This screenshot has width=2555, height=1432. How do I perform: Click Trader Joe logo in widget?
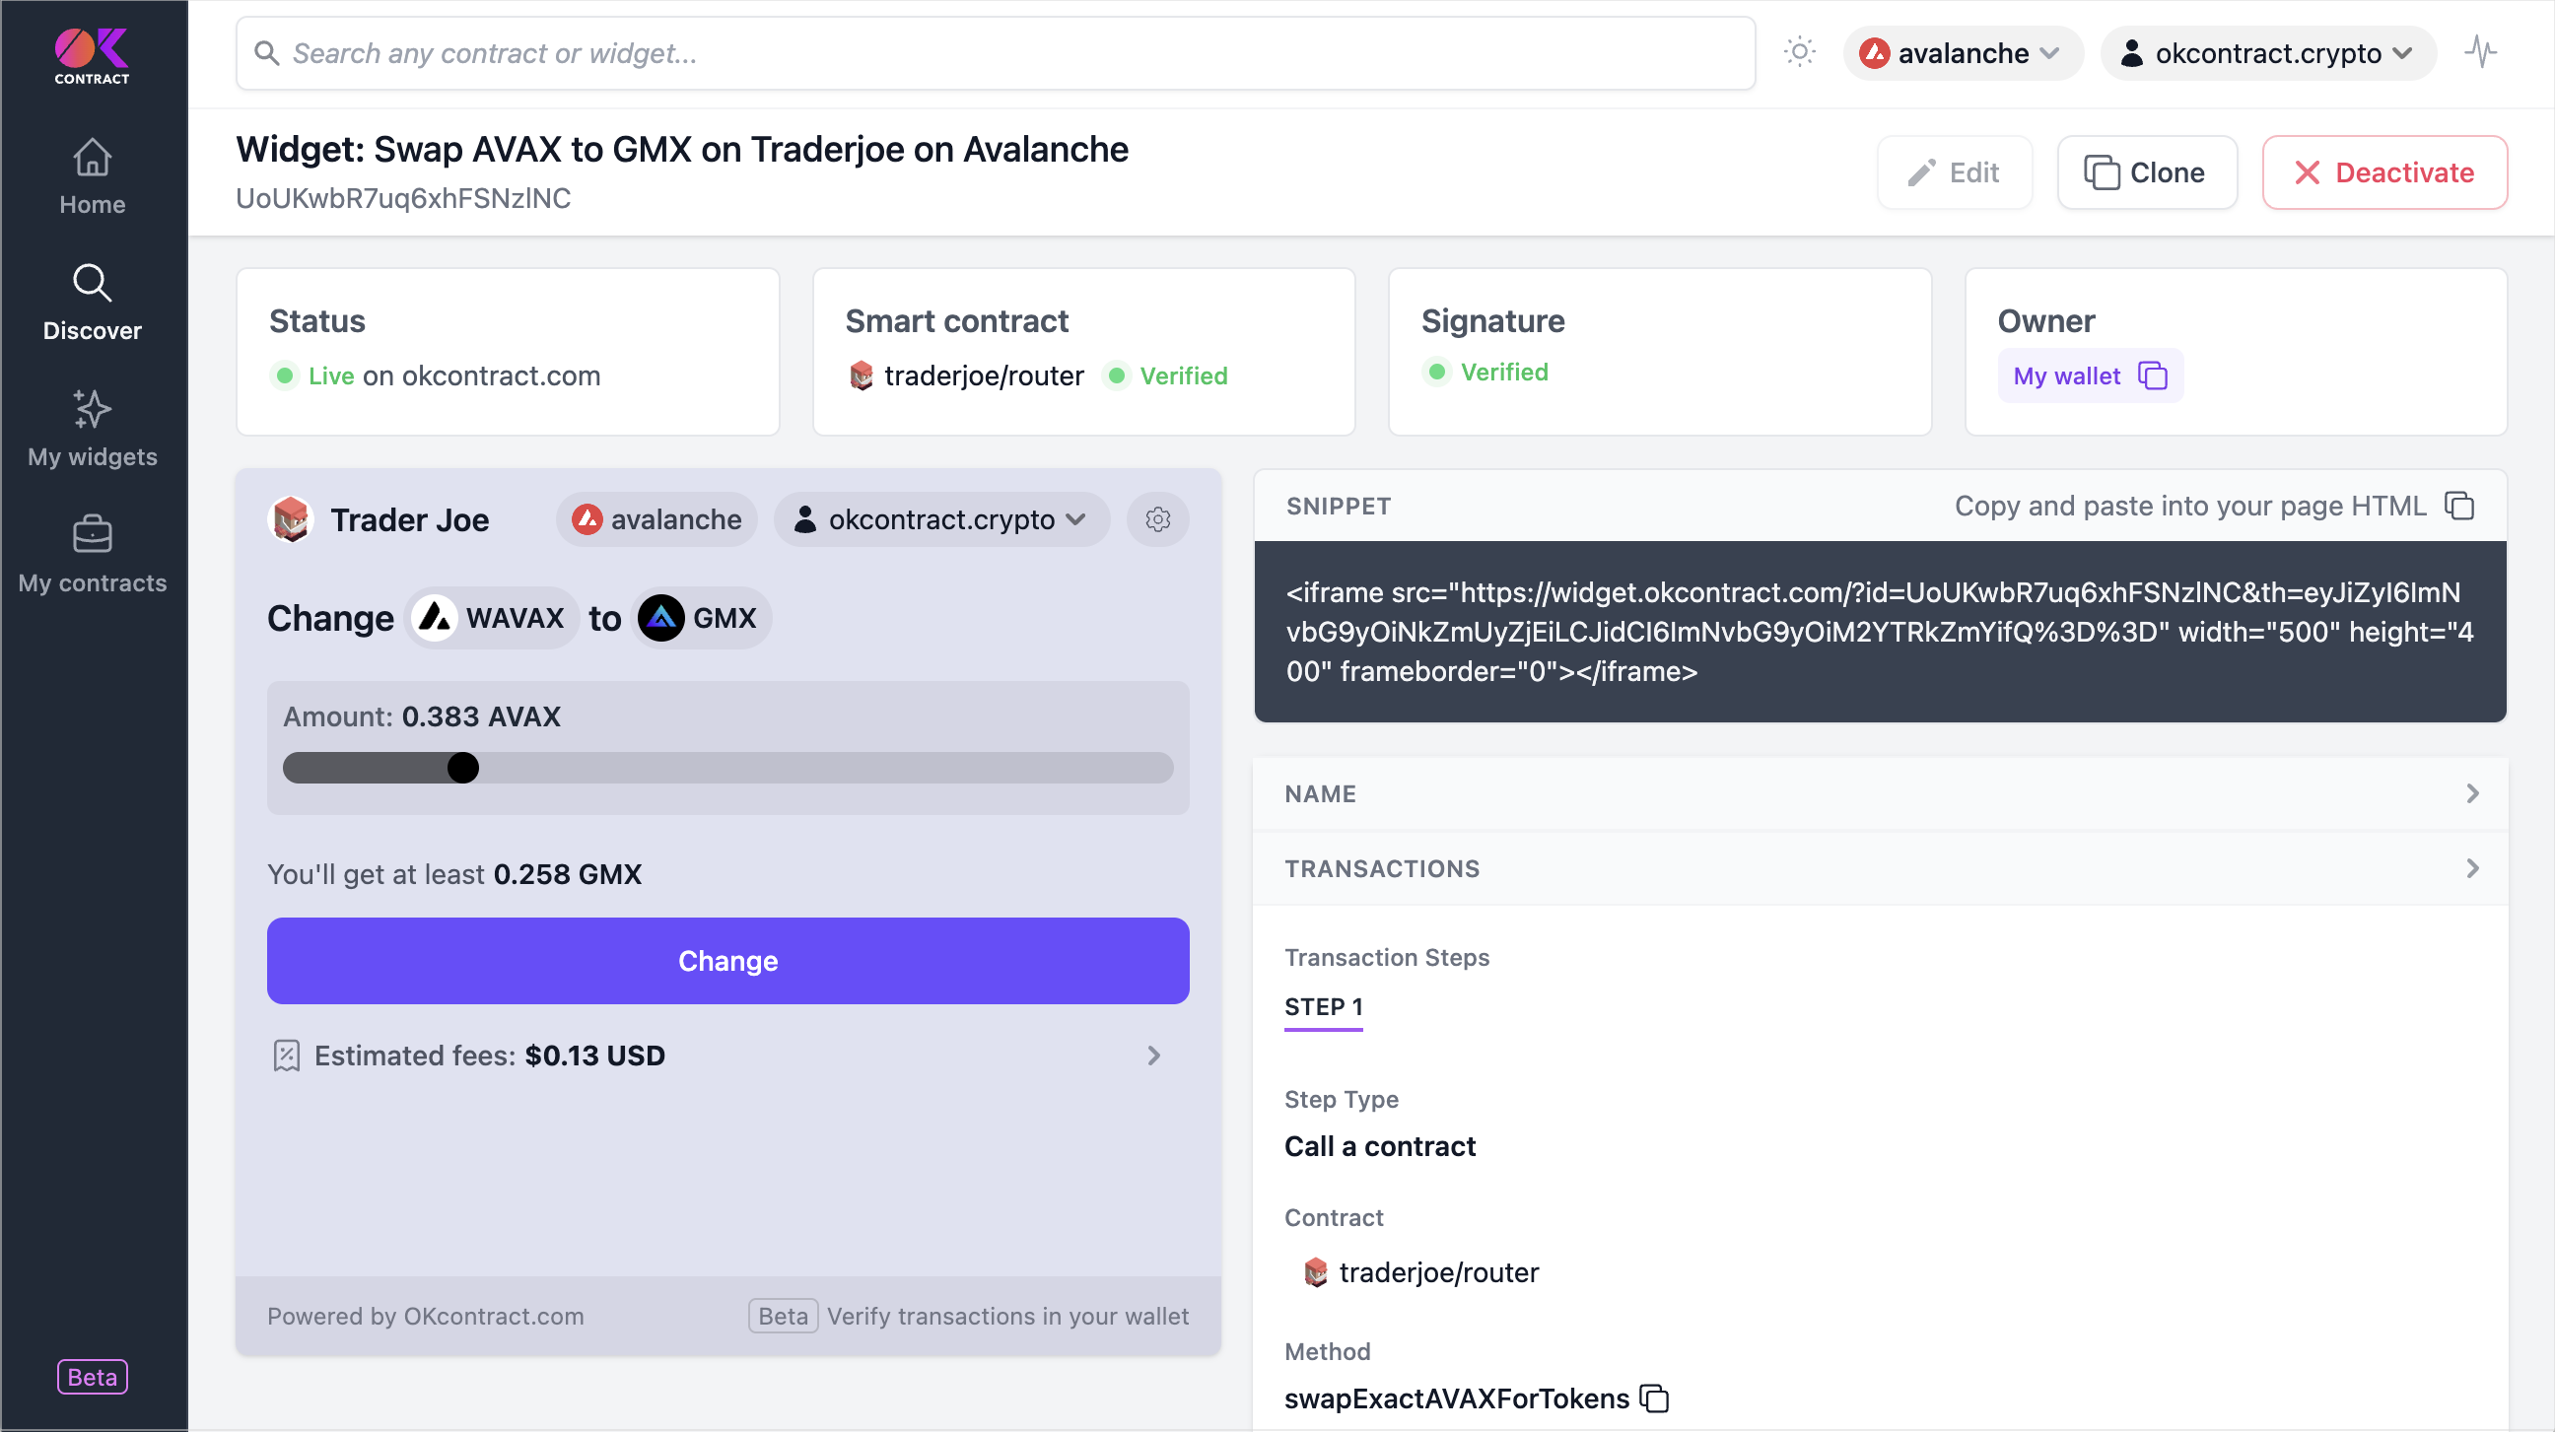pos(291,518)
